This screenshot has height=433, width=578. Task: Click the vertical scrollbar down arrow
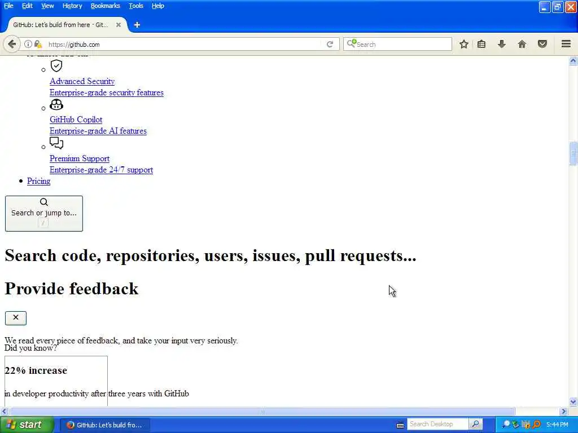tap(573, 401)
